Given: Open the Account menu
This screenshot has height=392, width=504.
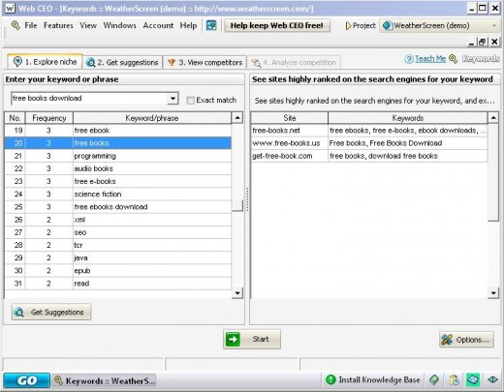Looking at the screenshot, I should tap(158, 25).
